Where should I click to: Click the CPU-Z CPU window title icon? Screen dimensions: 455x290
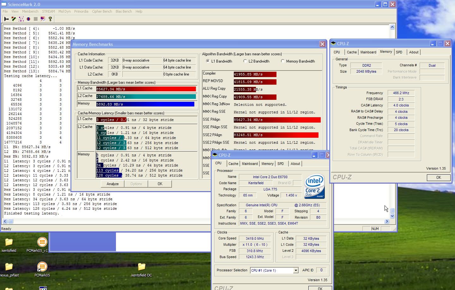tap(215, 155)
